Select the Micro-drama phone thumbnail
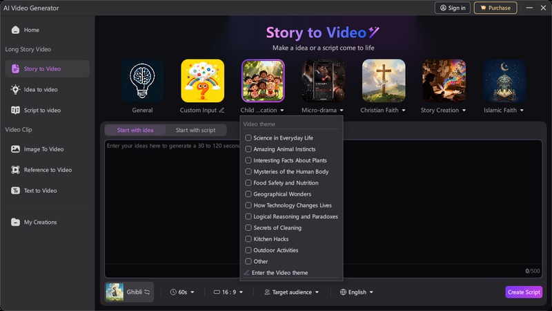Viewport: 552px width, 311px height. 323,81
